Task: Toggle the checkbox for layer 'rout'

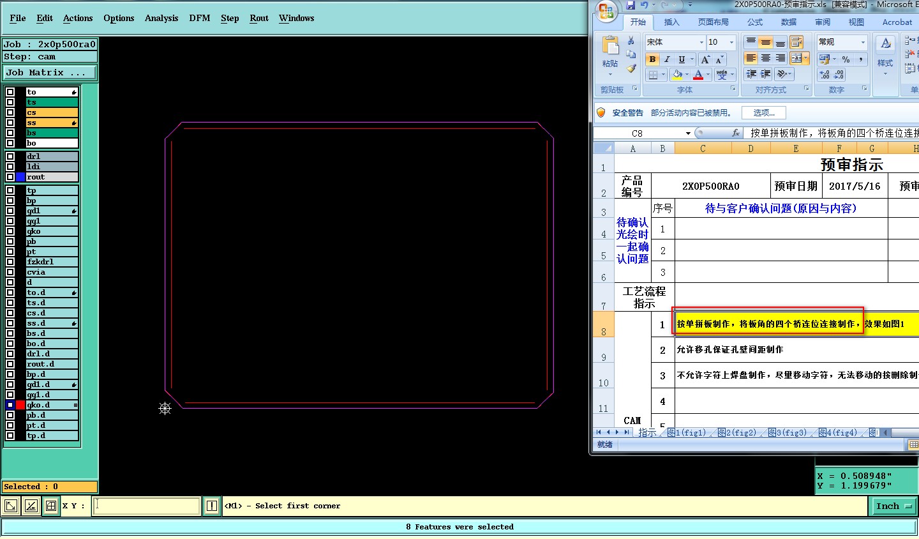Action: pyautogui.click(x=10, y=177)
